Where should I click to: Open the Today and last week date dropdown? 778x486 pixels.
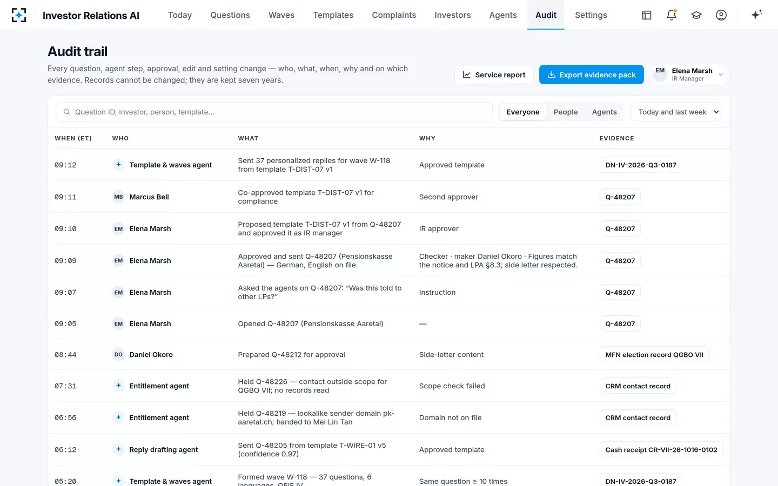tap(676, 112)
